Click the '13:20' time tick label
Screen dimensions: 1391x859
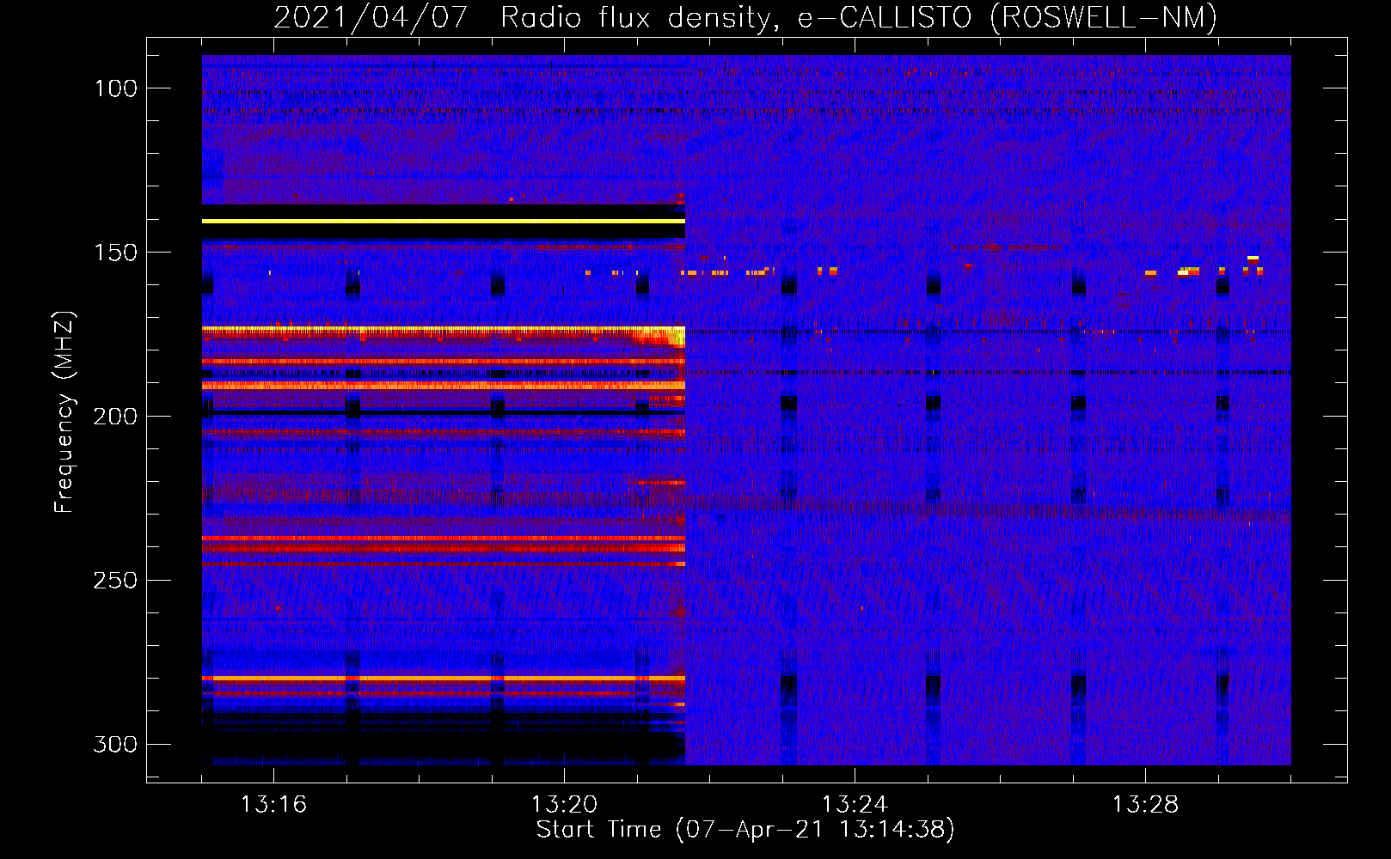tap(564, 804)
